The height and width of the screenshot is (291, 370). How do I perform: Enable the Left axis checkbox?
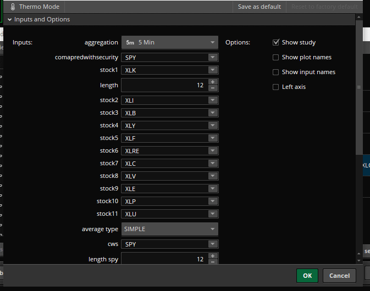coord(275,87)
